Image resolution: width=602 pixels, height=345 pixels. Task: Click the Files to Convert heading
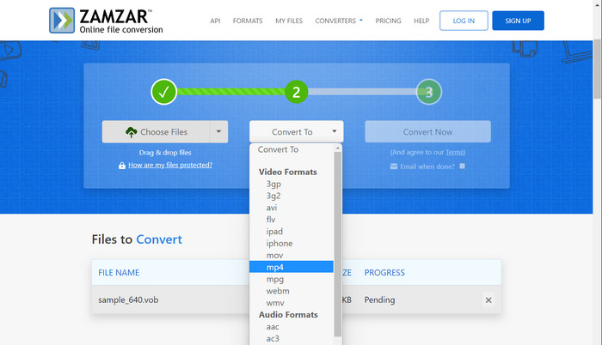point(137,239)
